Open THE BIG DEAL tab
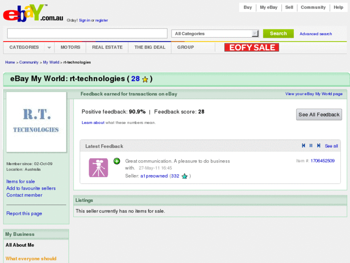Screen dimensions: 350x263 150,47
